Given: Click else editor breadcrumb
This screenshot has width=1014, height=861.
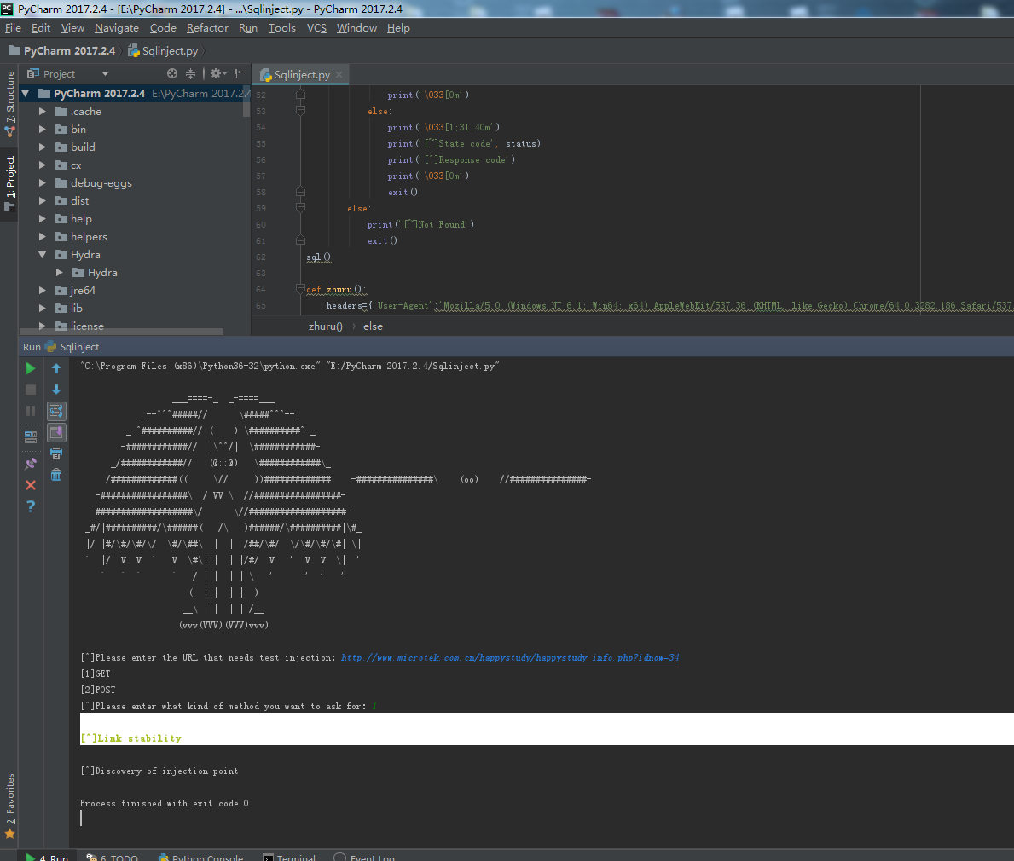Looking at the screenshot, I should 373,326.
